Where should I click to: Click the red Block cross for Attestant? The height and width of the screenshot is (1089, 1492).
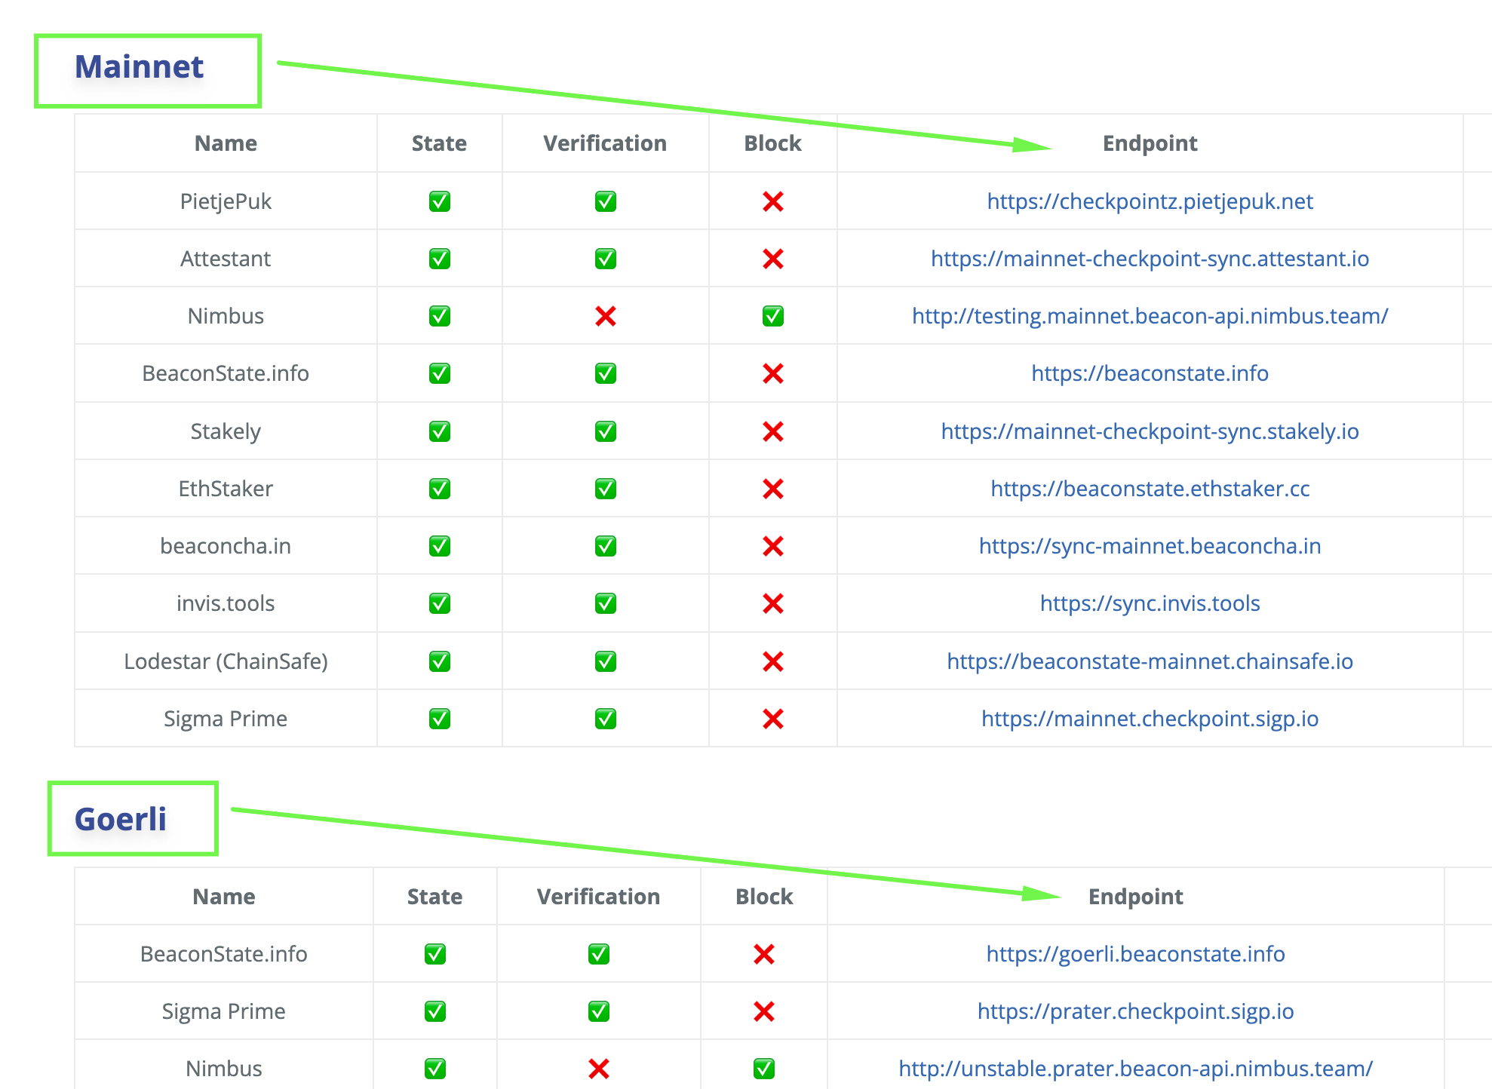click(x=773, y=259)
